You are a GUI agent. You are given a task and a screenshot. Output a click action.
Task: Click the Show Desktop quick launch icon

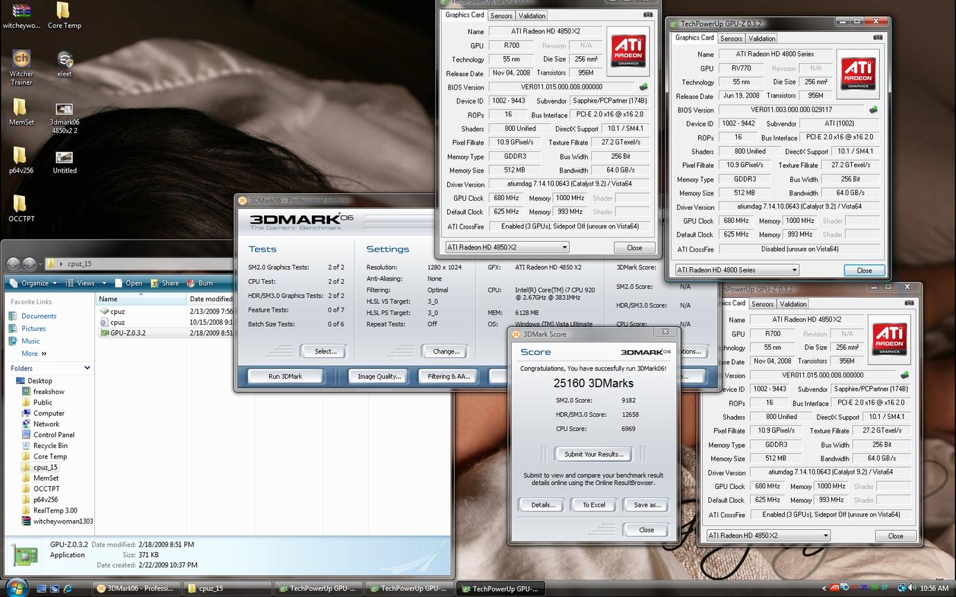tap(42, 589)
